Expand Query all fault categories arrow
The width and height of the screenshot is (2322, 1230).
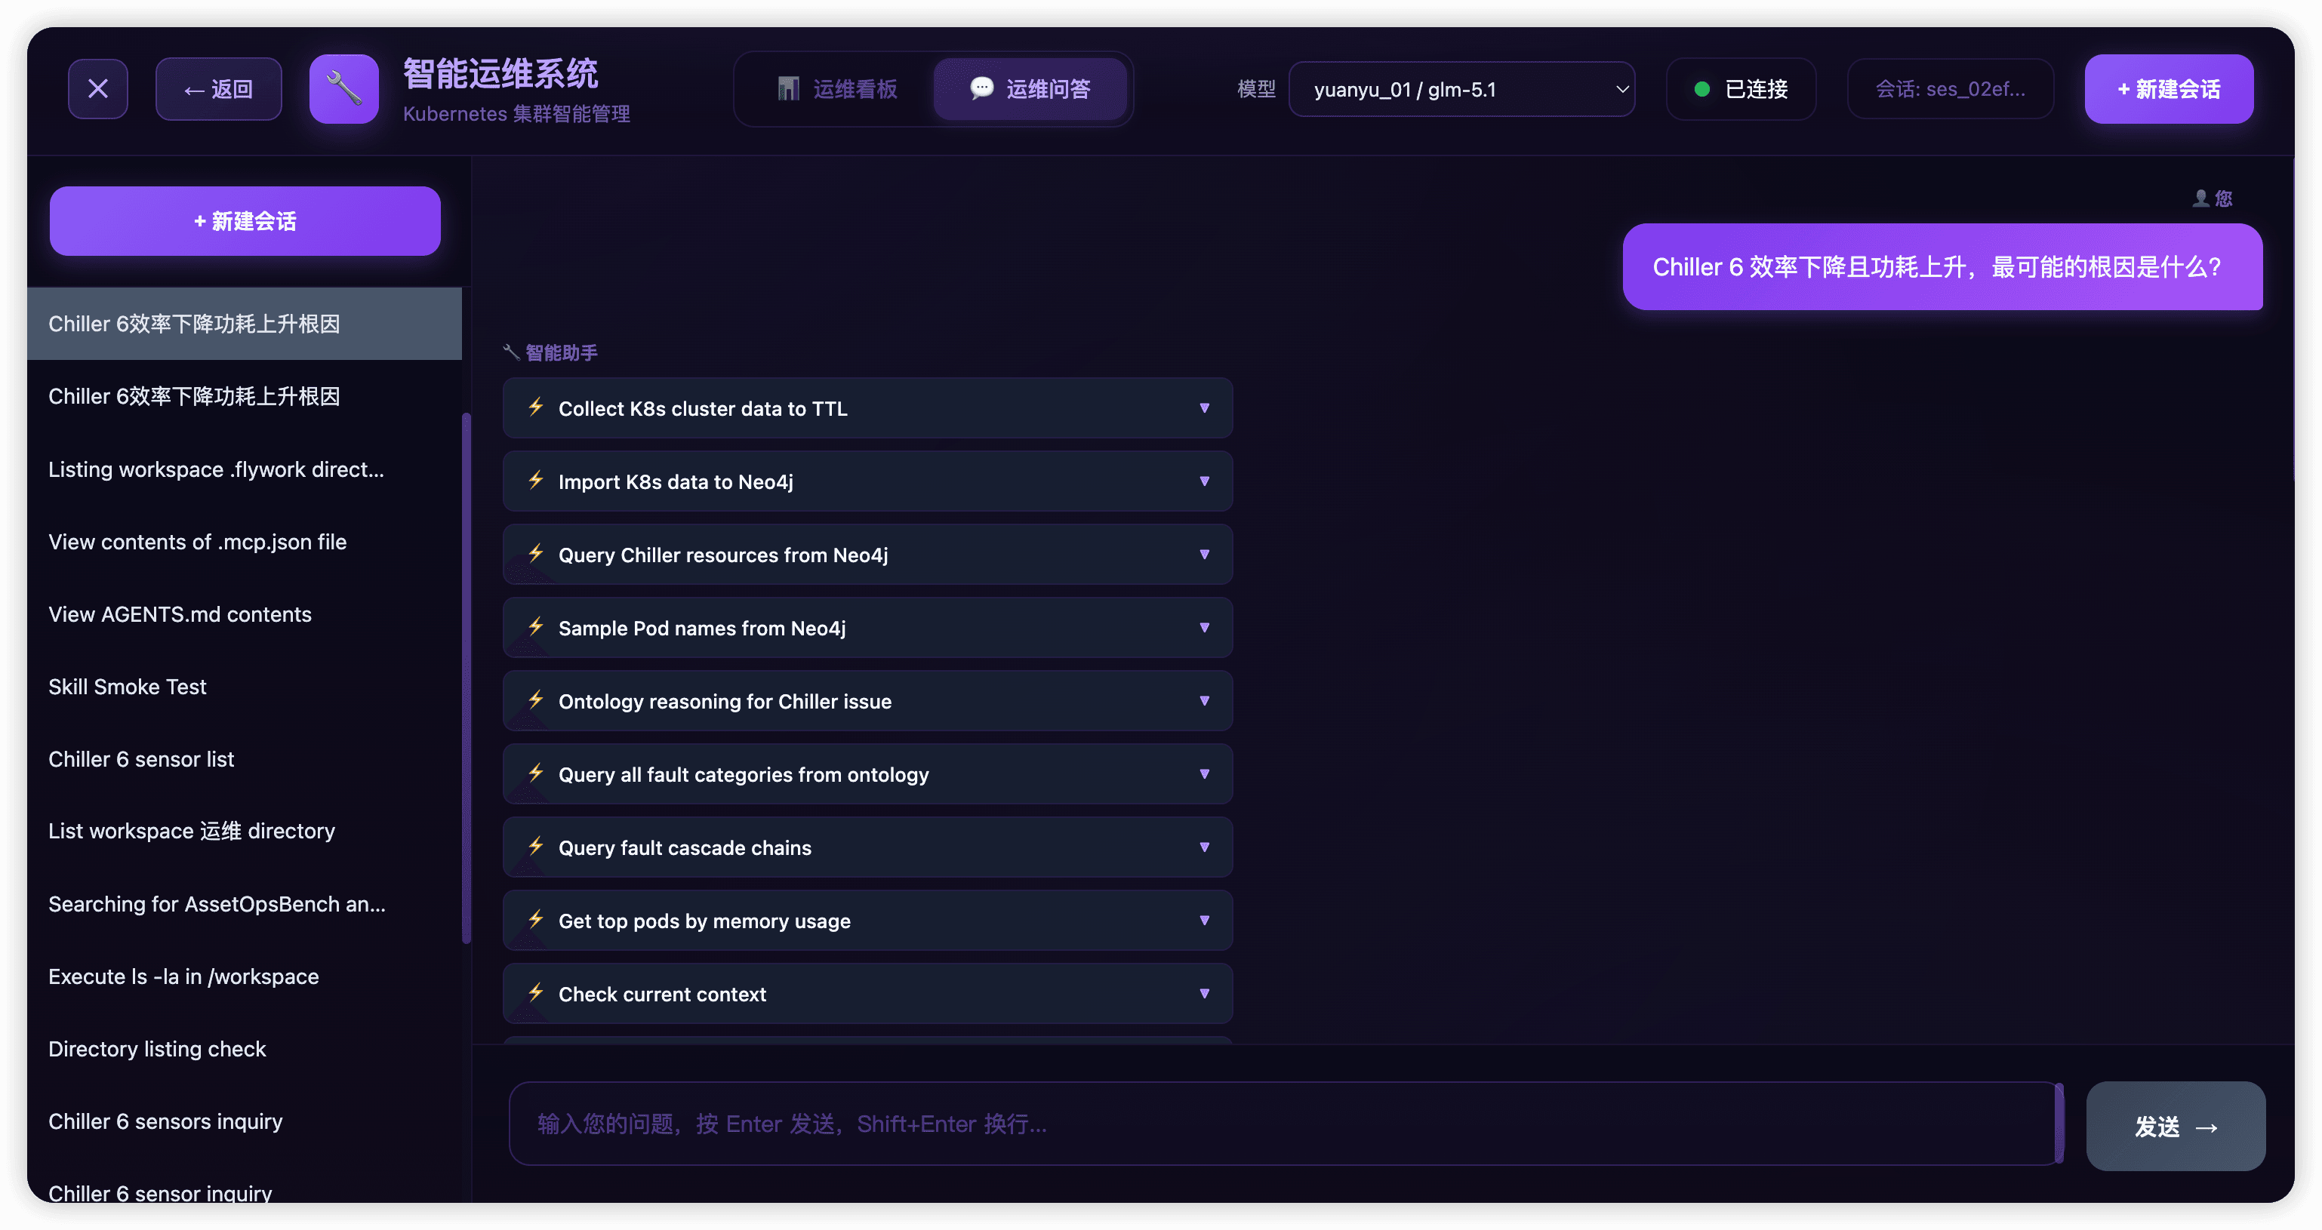[x=1204, y=773]
